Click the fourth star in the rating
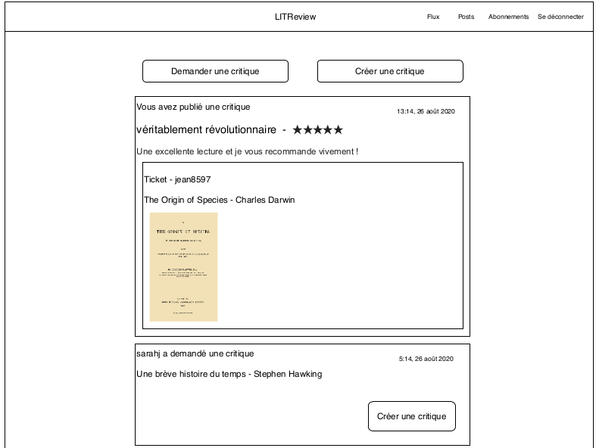 (328, 130)
